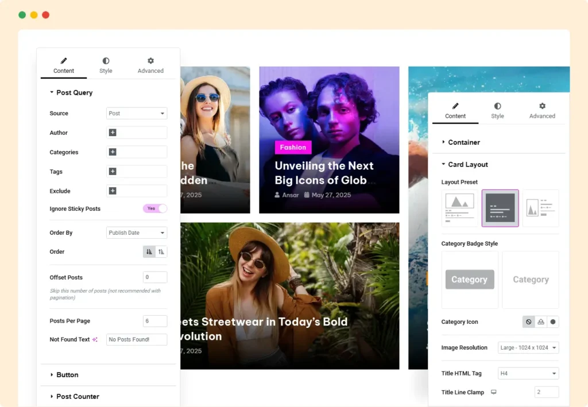Screen dimensions: 588x407
Task: Open the Source dropdown showing Post
Action: pos(137,113)
